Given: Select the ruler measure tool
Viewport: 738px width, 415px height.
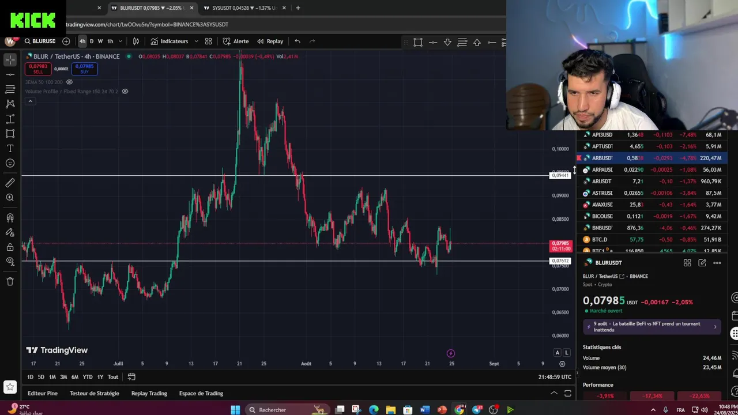Looking at the screenshot, I should pos(10,183).
